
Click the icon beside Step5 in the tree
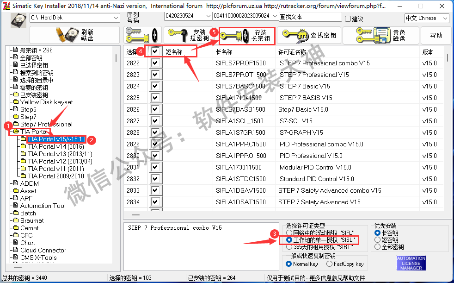(x=16, y=109)
